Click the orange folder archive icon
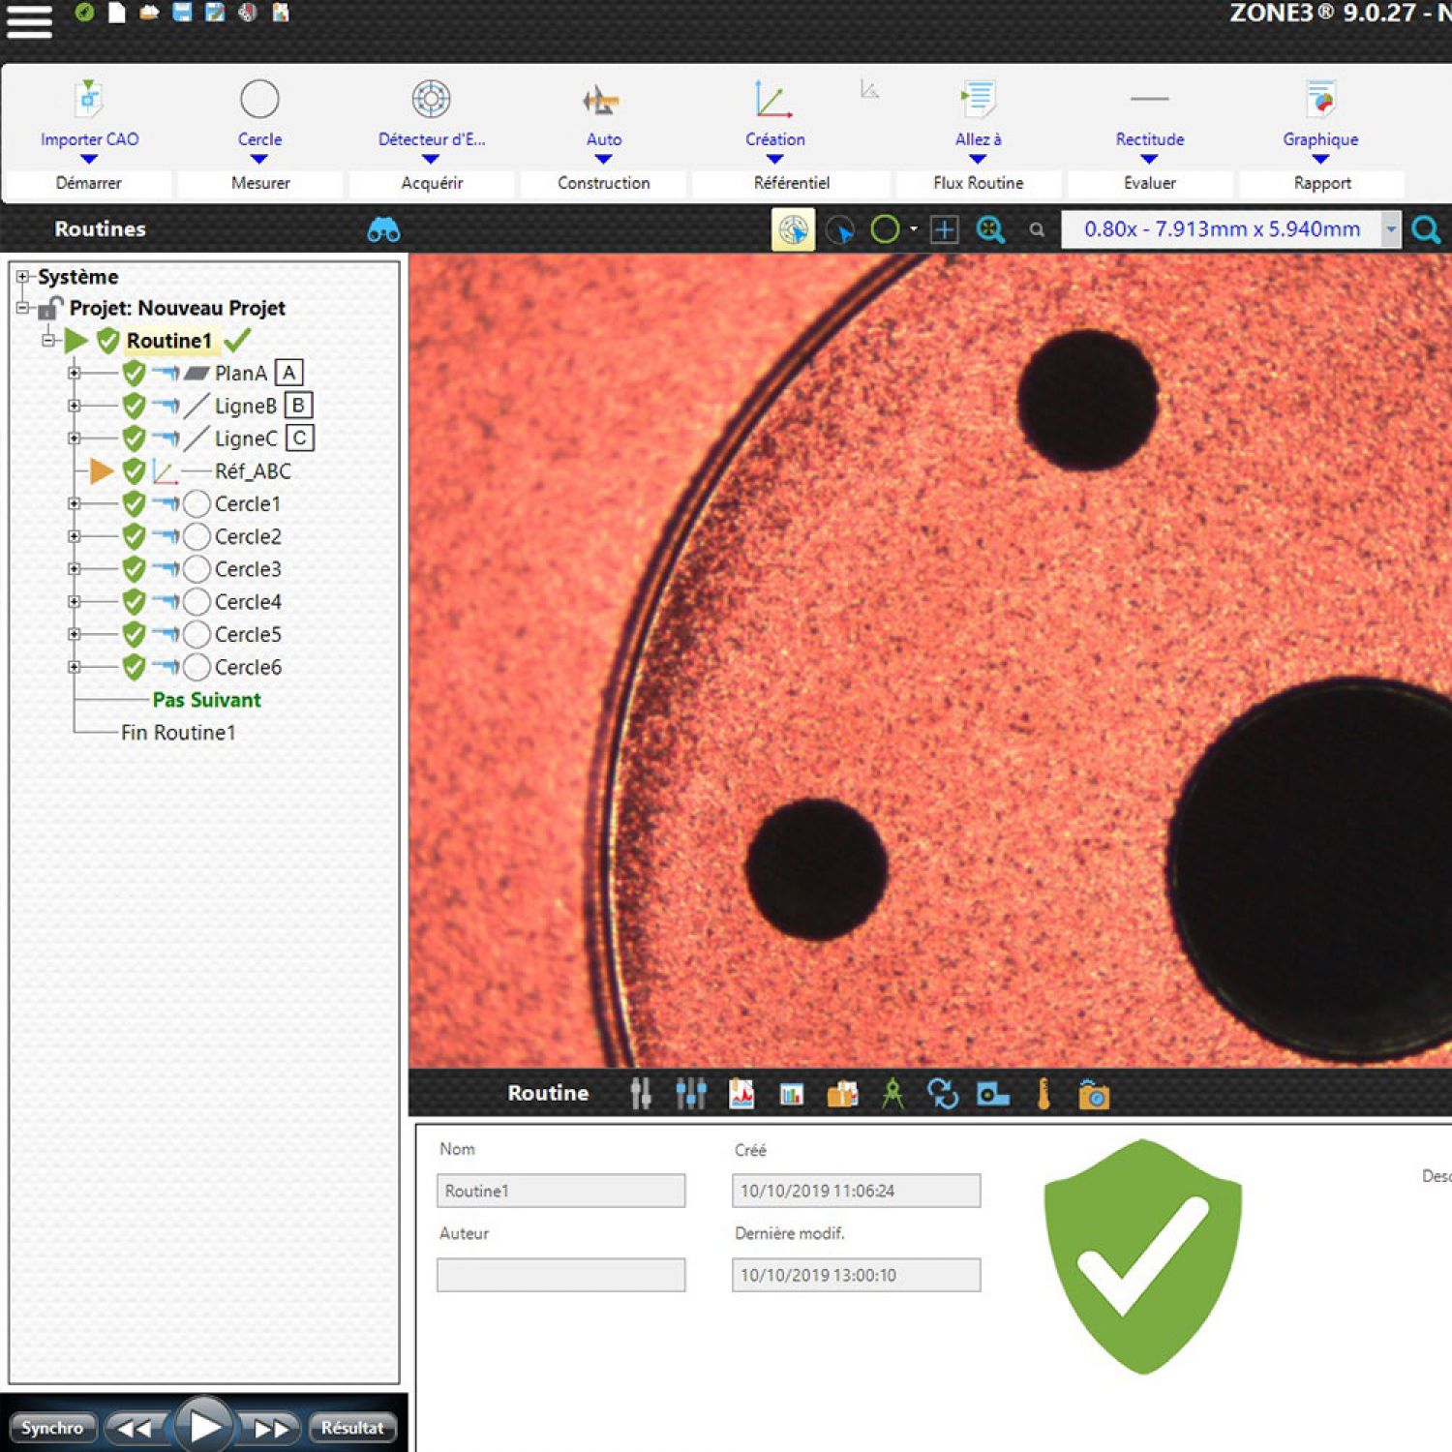Viewport: 1452px width, 1452px height. 842,1095
